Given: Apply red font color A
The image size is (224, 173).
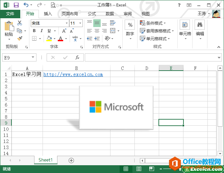Looking at the screenshot, I should pos(60,39).
